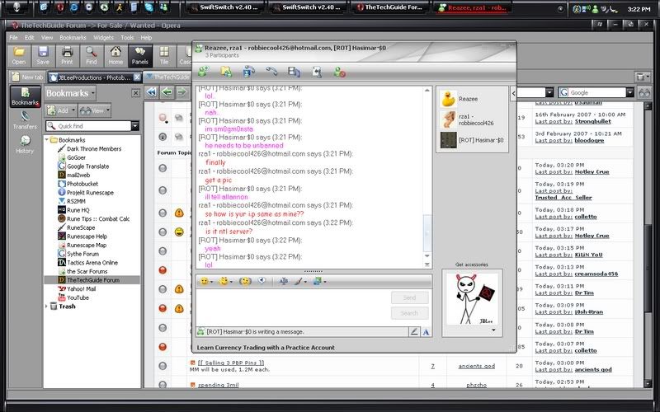This screenshot has width=660, height=412.
Task: Expand the Quick find dropdown arrow
Action: pos(135,126)
